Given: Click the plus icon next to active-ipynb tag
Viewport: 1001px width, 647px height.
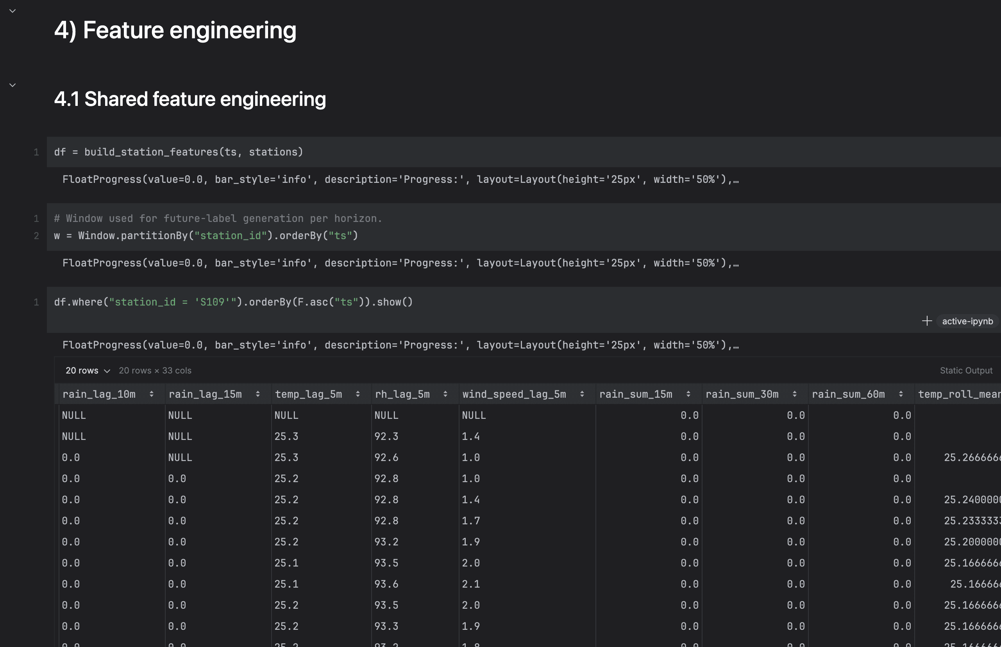Looking at the screenshot, I should (x=927, y=321).
